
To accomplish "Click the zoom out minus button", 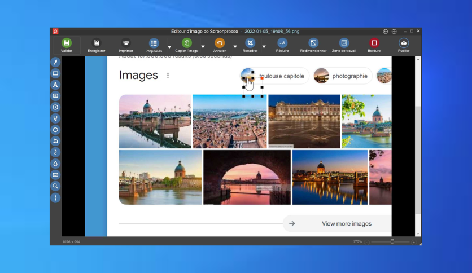I will tap(366, 242).
